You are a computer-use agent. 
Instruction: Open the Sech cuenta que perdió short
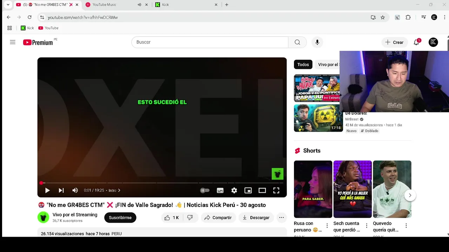(353, 189)
